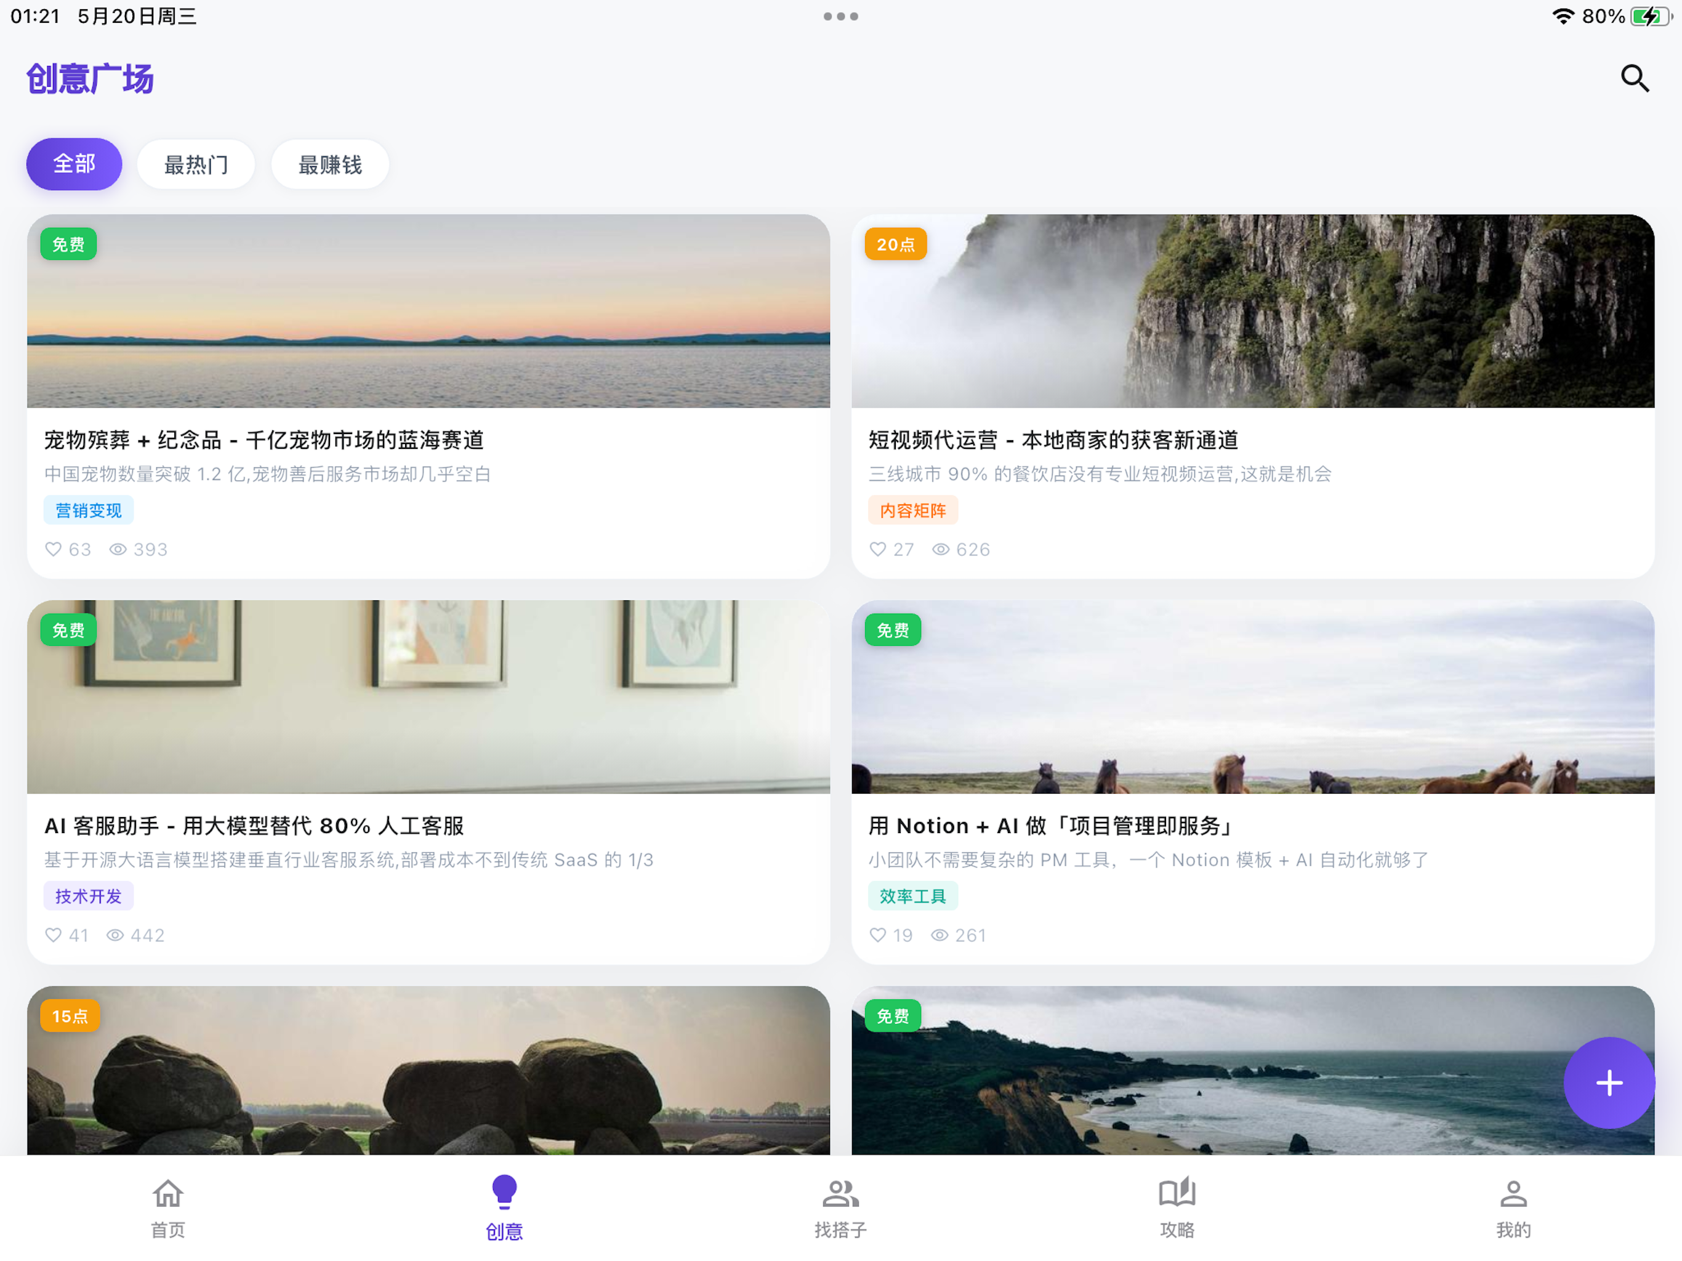The width and height of the screenshot is (1682, 1261).
Task: Like the 宠物殡葬 card with heart icon
Action: click(53, 549)
